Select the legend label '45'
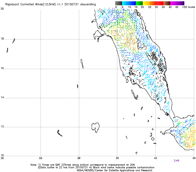Viewport: 196px width, 172px height. pos(177,7)
